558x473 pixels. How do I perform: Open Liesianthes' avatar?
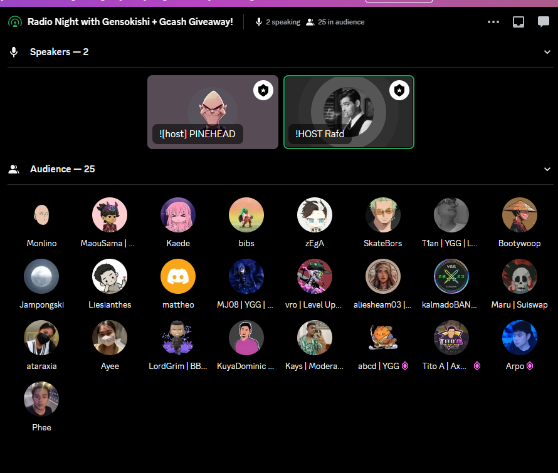coord(110,276)
